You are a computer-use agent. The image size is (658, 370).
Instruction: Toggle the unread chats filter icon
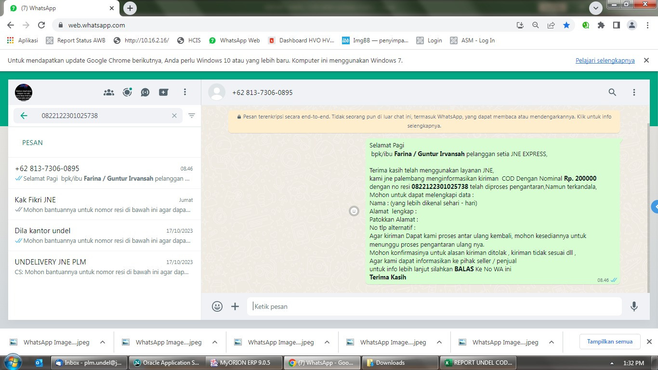coord(192,116)
